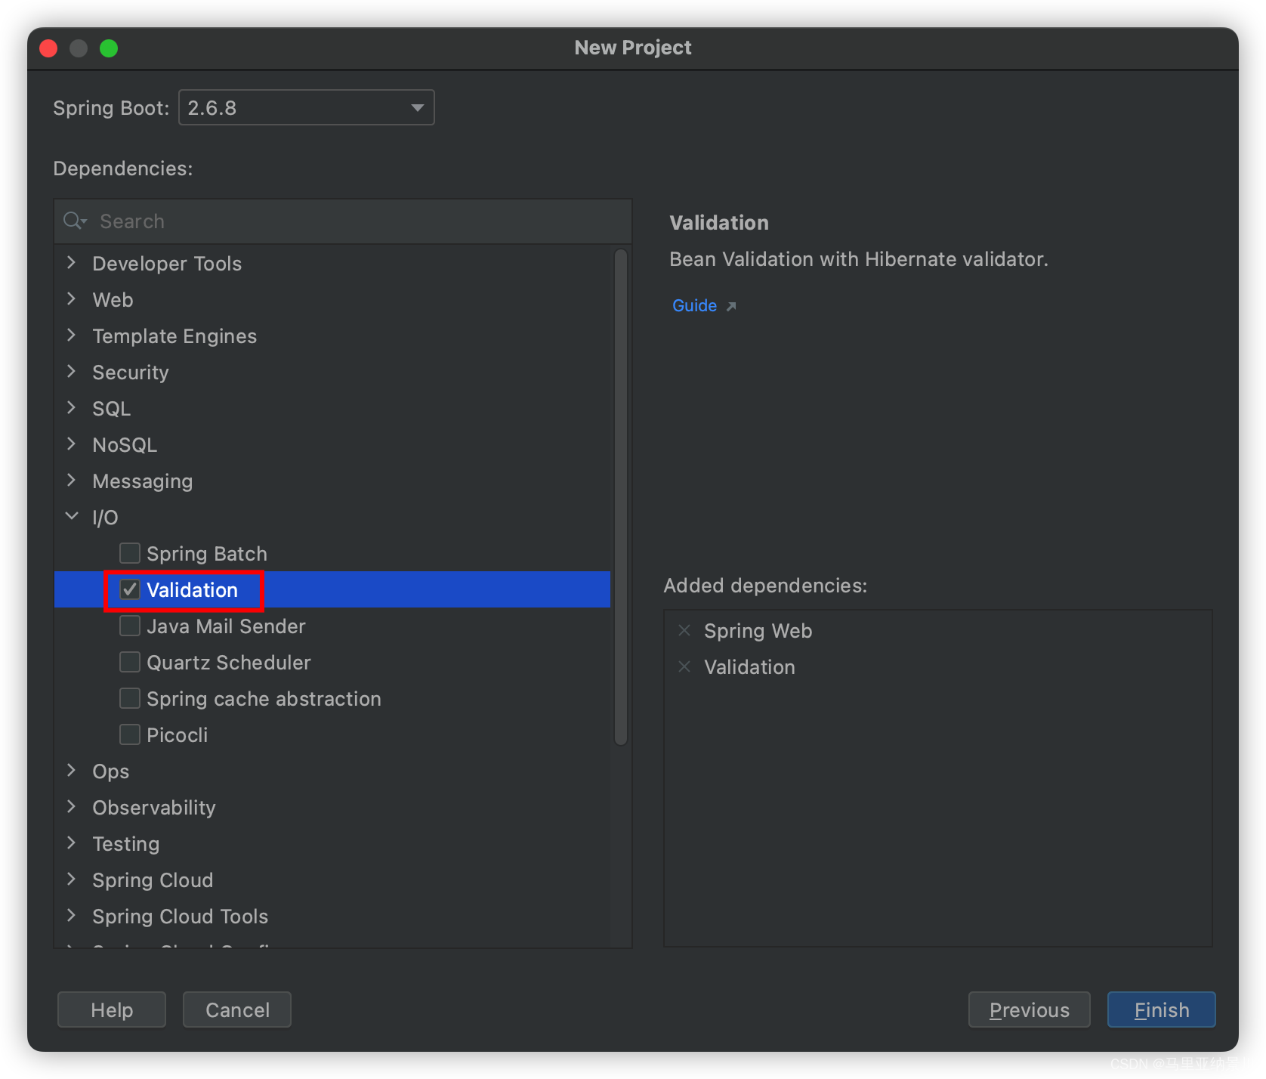This screenshot has height=1079, width=1266.
Task: Expand the Web category
Action: click(72, 299)
